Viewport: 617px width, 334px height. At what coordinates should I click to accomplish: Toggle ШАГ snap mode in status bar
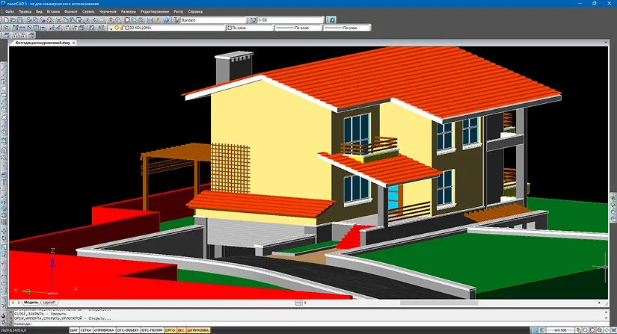pos(74,330)
